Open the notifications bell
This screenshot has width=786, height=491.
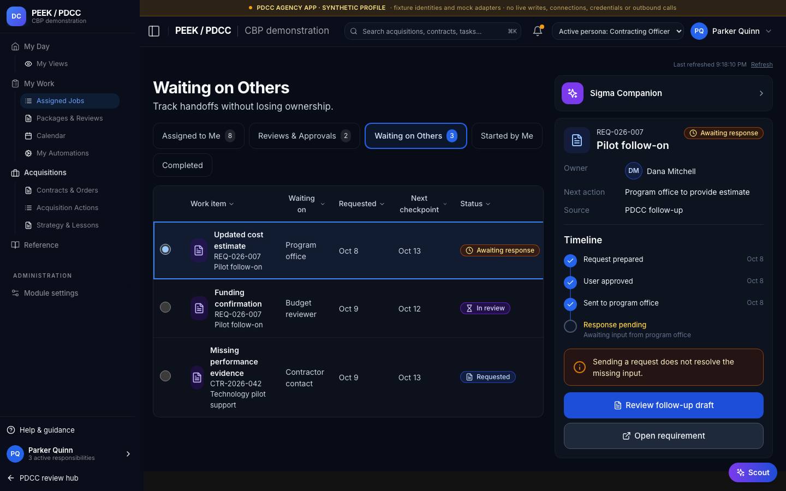[538, 31]
